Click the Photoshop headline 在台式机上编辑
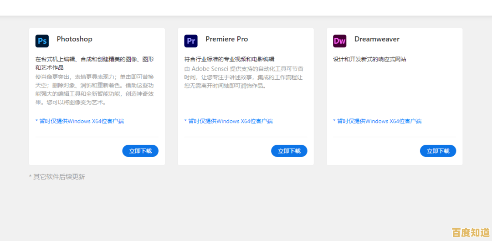 94,63
